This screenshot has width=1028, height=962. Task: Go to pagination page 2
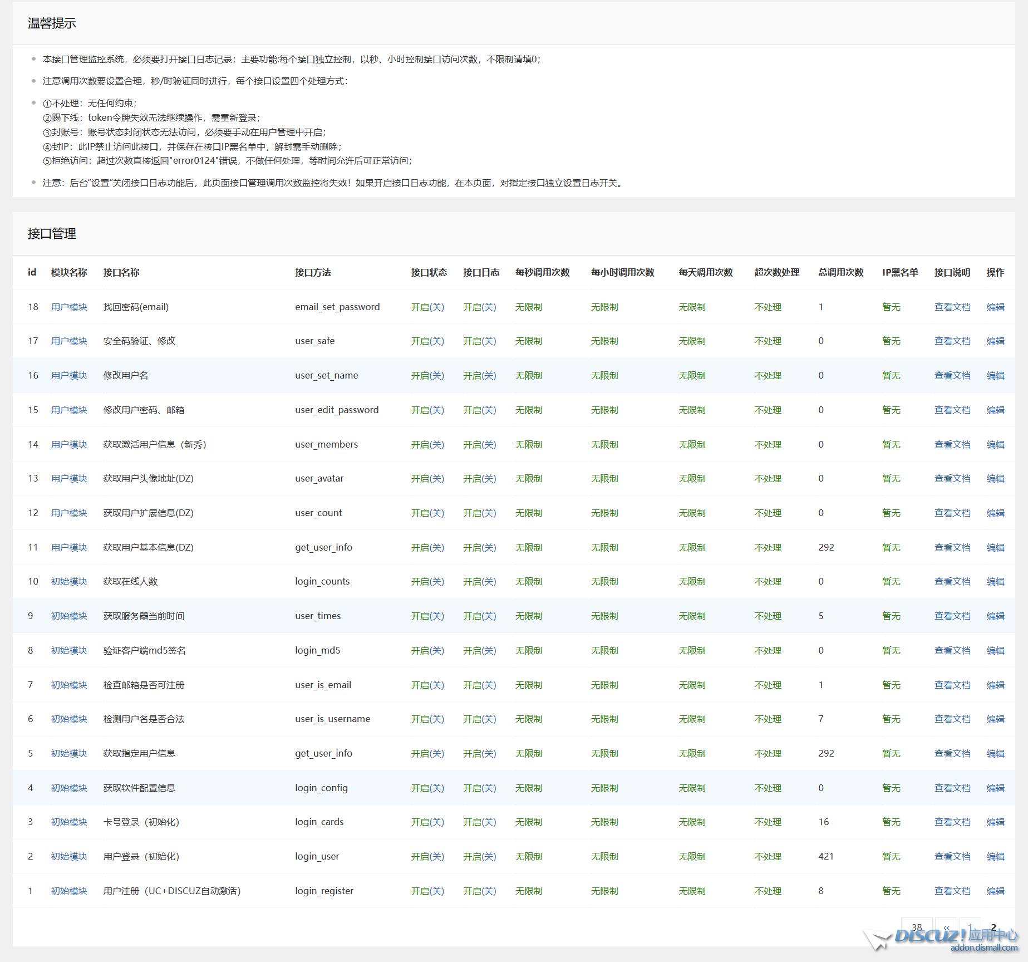point(993,927)
